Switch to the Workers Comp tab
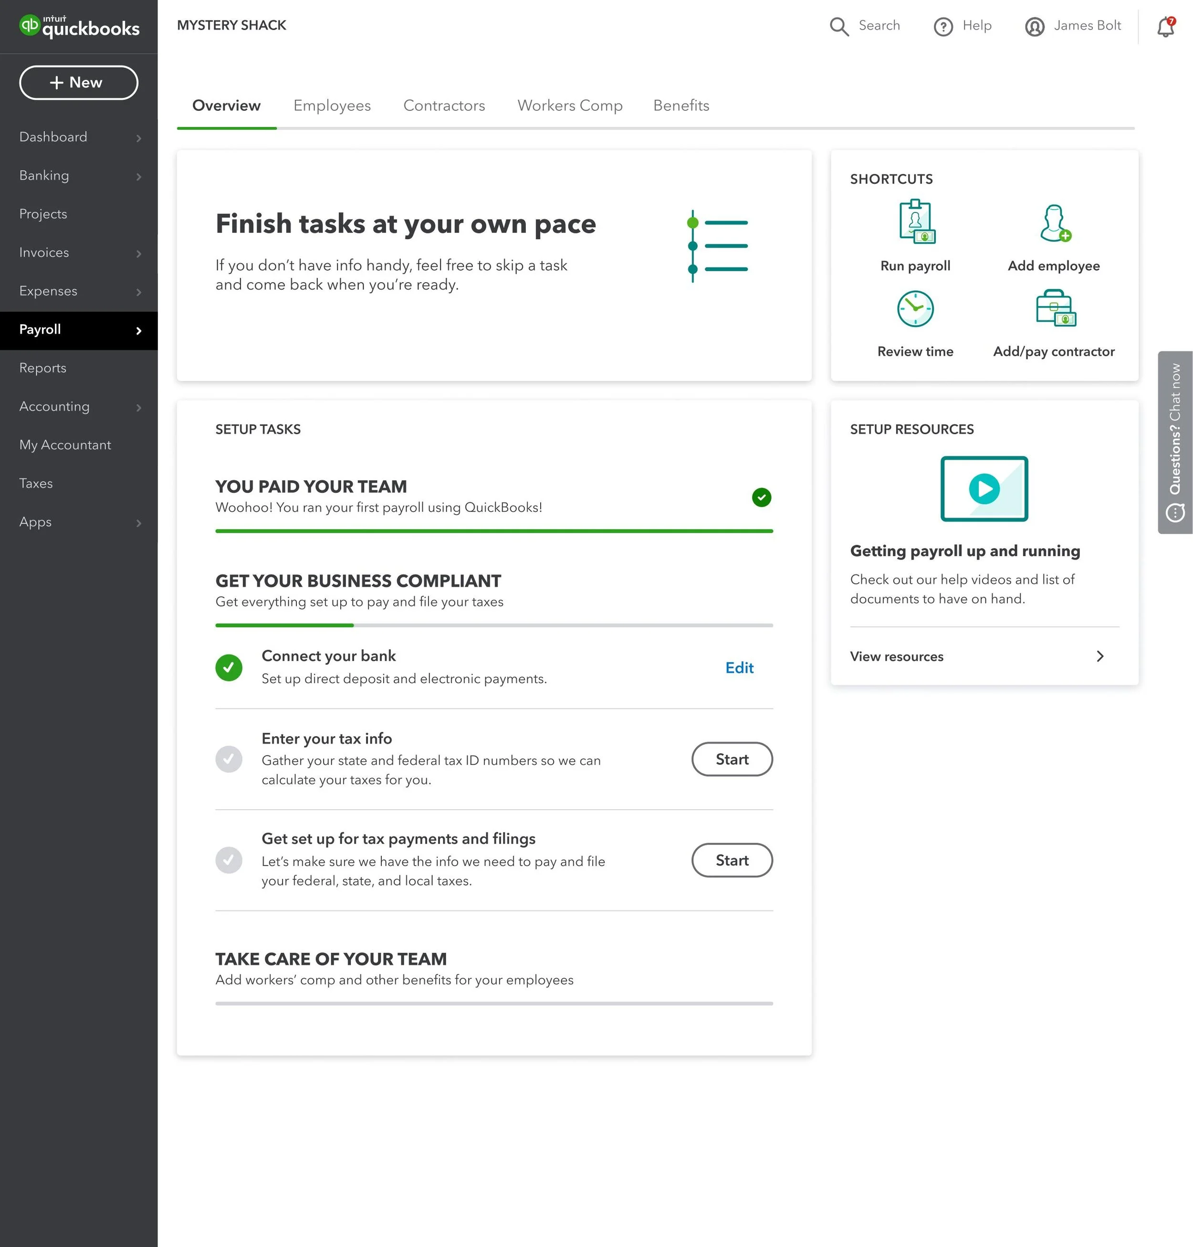The image size is (1193, 1247). click(569, 106)
